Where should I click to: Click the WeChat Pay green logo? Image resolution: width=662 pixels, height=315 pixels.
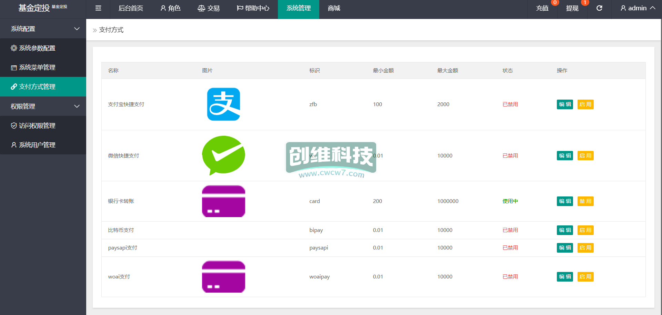[223, 155]
